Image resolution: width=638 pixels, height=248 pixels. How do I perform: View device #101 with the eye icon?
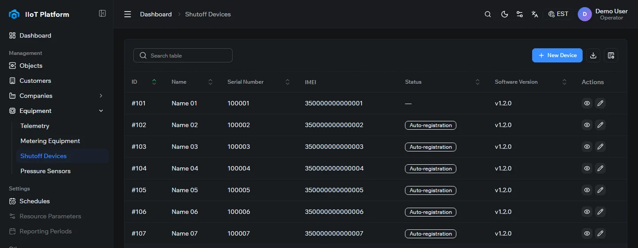pyautogui.click(x=587, y=103)
